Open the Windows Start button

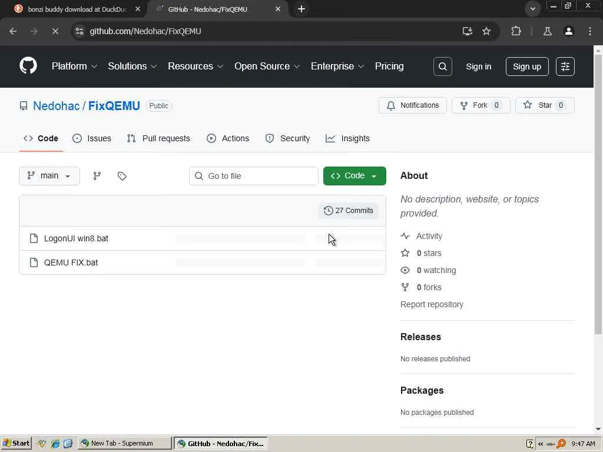tap(16, 443)
